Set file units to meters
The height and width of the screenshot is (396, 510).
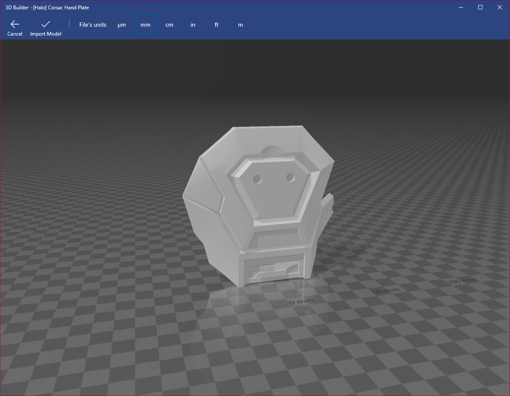pyautogui.click(x=241, y=25)
